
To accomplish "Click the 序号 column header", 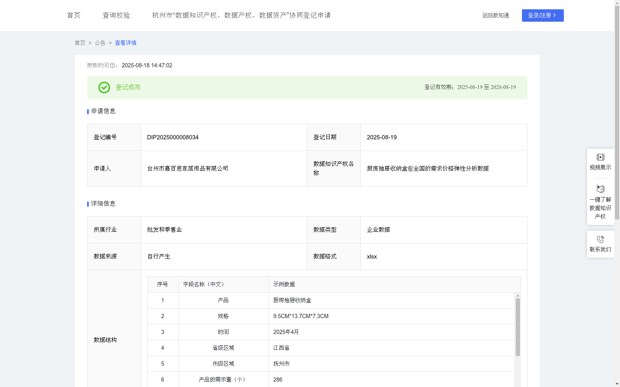I will (x=162, y=284).
